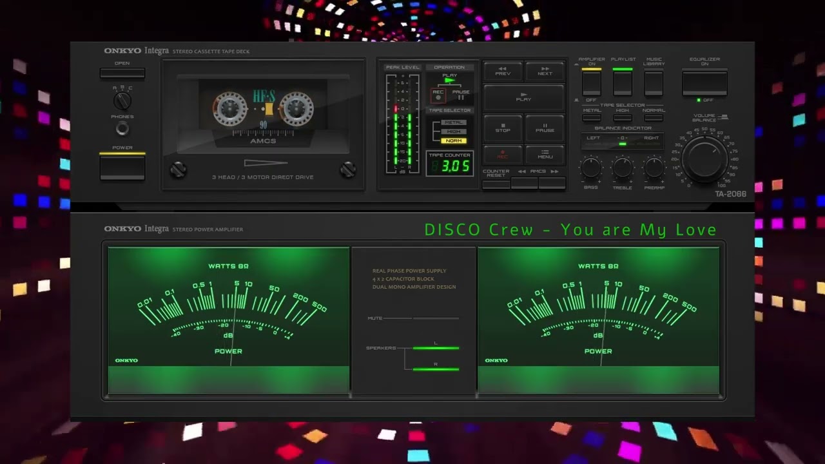Click the song title DISCO Crew - You are My Love

(x=570, y=229)
